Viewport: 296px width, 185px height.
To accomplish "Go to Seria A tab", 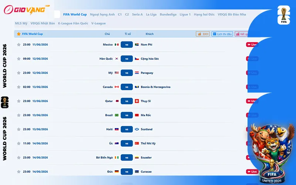I will pyautogui.click(x=137, y=14).
